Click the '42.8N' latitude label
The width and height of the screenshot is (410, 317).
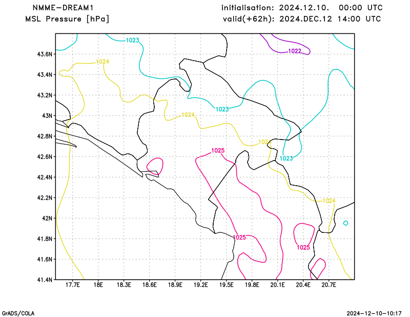[x=45, y=136]
